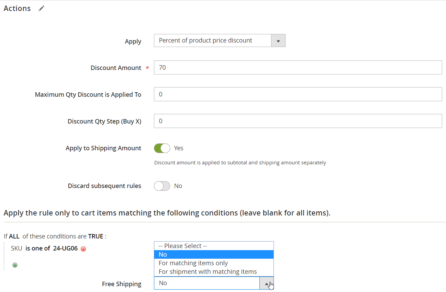Click the TRUE condition value link
The width and height of the screenshot is (446, 292).
(x=96, y=236)
